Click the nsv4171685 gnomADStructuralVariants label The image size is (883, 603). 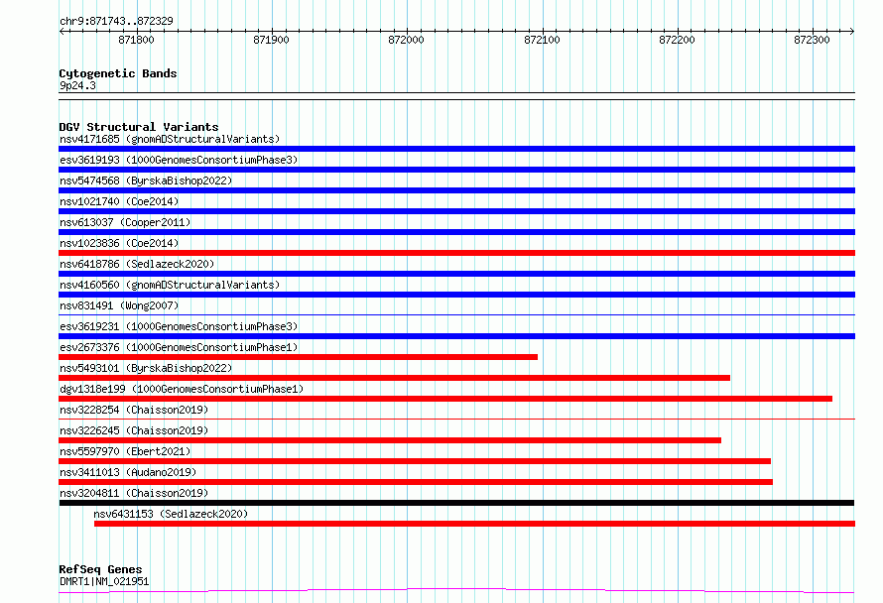tap(170, 139)
